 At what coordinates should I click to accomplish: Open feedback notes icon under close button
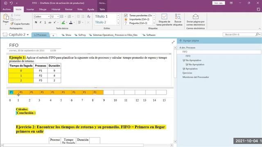[258, 9]
